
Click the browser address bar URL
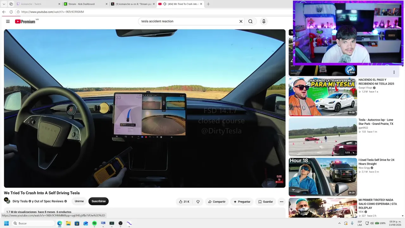(x=53, y=12)
